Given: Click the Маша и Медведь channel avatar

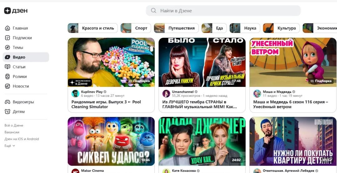Looking at the screenshot, I should point(257,94).
